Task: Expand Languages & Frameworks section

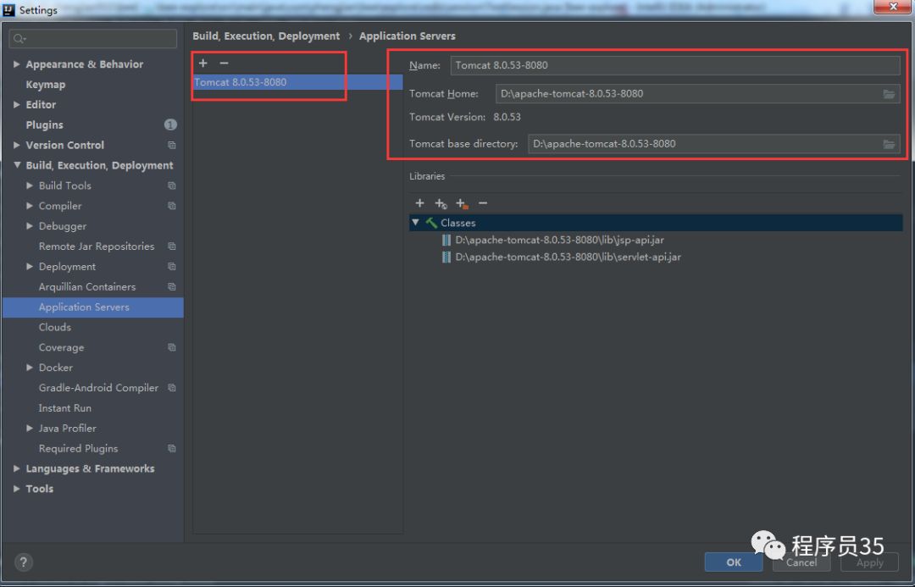Action: tap(16, 468)
